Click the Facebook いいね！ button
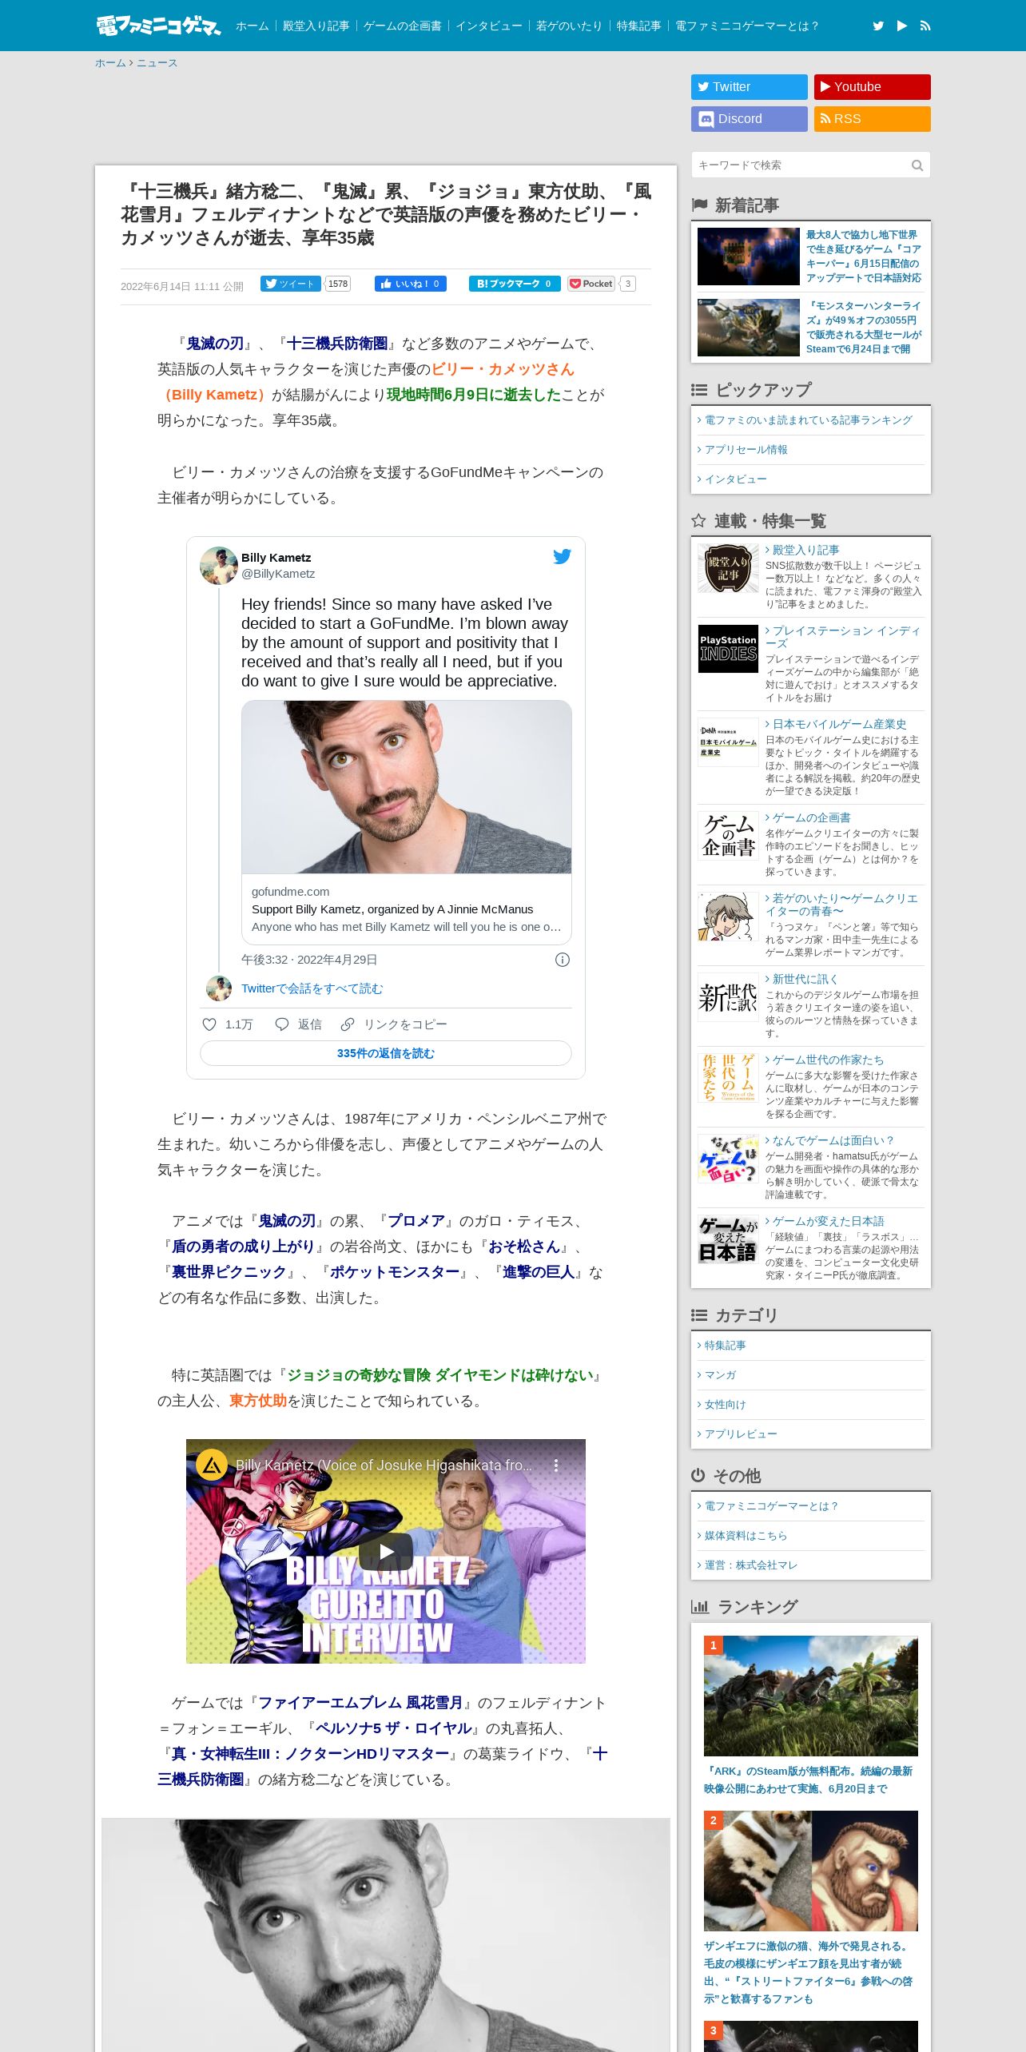Image resolution: width=1026 pixels, height=2052 pixels. [x=411, y=284]
